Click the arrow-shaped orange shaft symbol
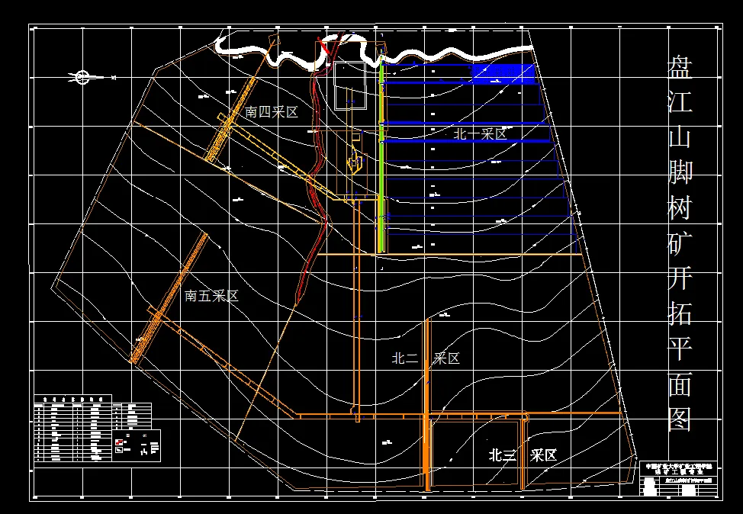Image resolution: width=743 pixels, height=514 pixels. click(355, 161)
